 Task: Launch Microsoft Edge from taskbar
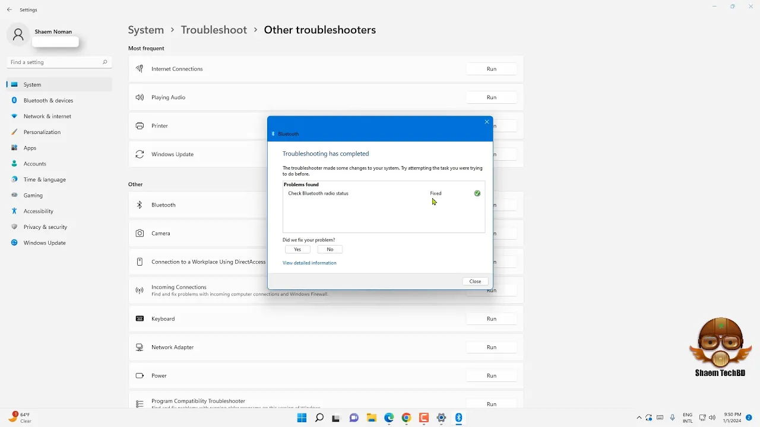(x=389, y=418)
